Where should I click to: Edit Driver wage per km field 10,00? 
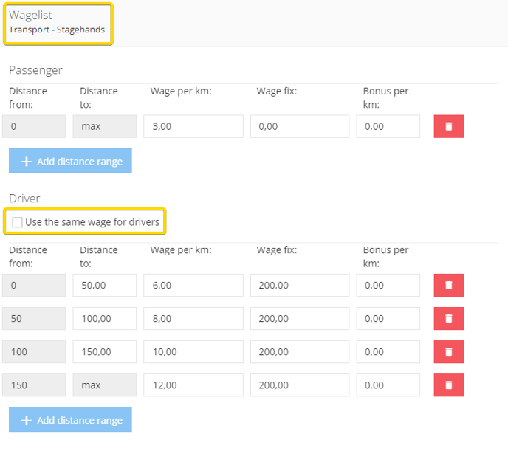coord(193,351)
